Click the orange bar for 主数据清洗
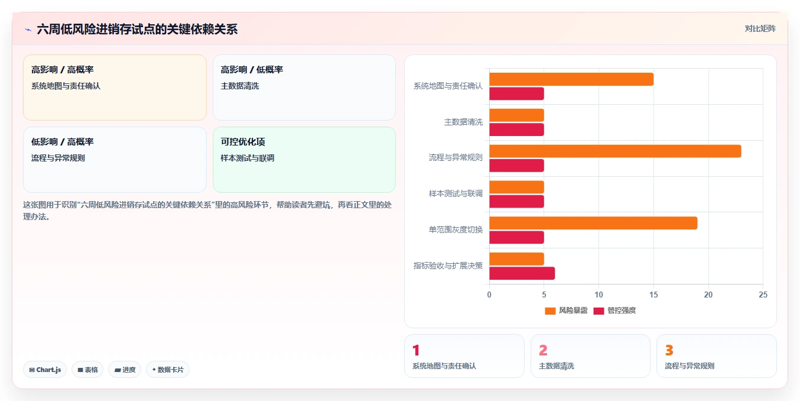The width and height of the screenshot is (800, 401). (x=516, y=115)
